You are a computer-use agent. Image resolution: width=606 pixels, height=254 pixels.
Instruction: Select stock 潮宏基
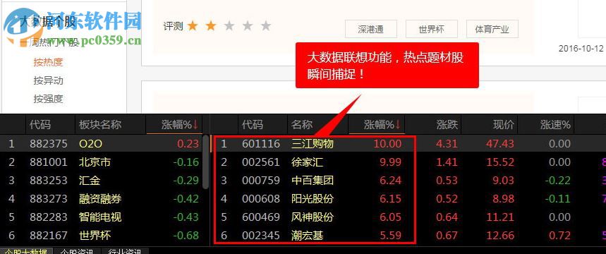pos(307,235)
